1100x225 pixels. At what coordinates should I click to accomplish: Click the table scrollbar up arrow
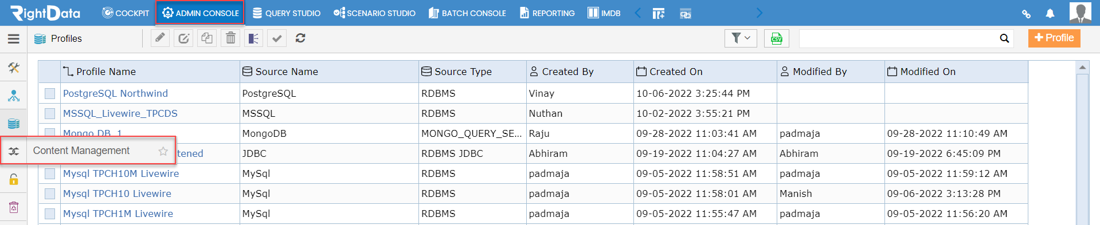point(1082,68)
